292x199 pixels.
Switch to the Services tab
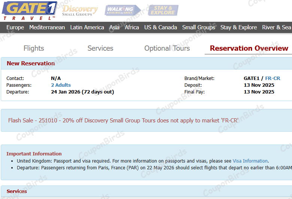point(100,48)
